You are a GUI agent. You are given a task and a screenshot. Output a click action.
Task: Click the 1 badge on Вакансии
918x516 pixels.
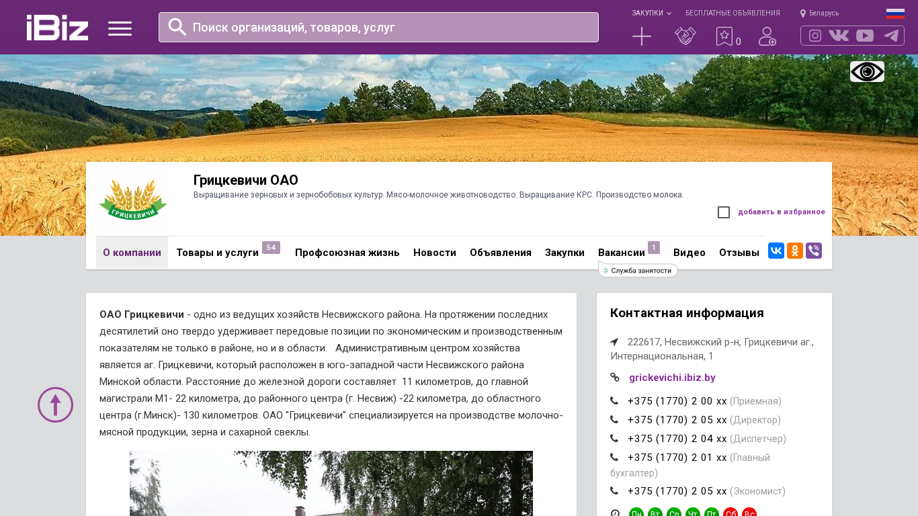tap(654, 247)
